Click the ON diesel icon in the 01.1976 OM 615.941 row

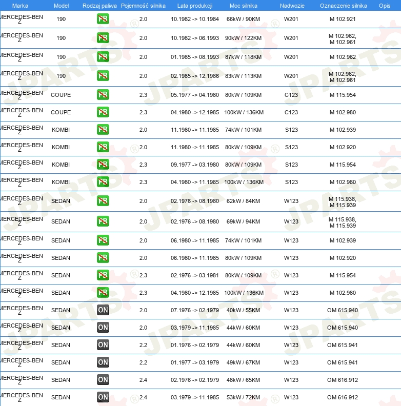103,345
